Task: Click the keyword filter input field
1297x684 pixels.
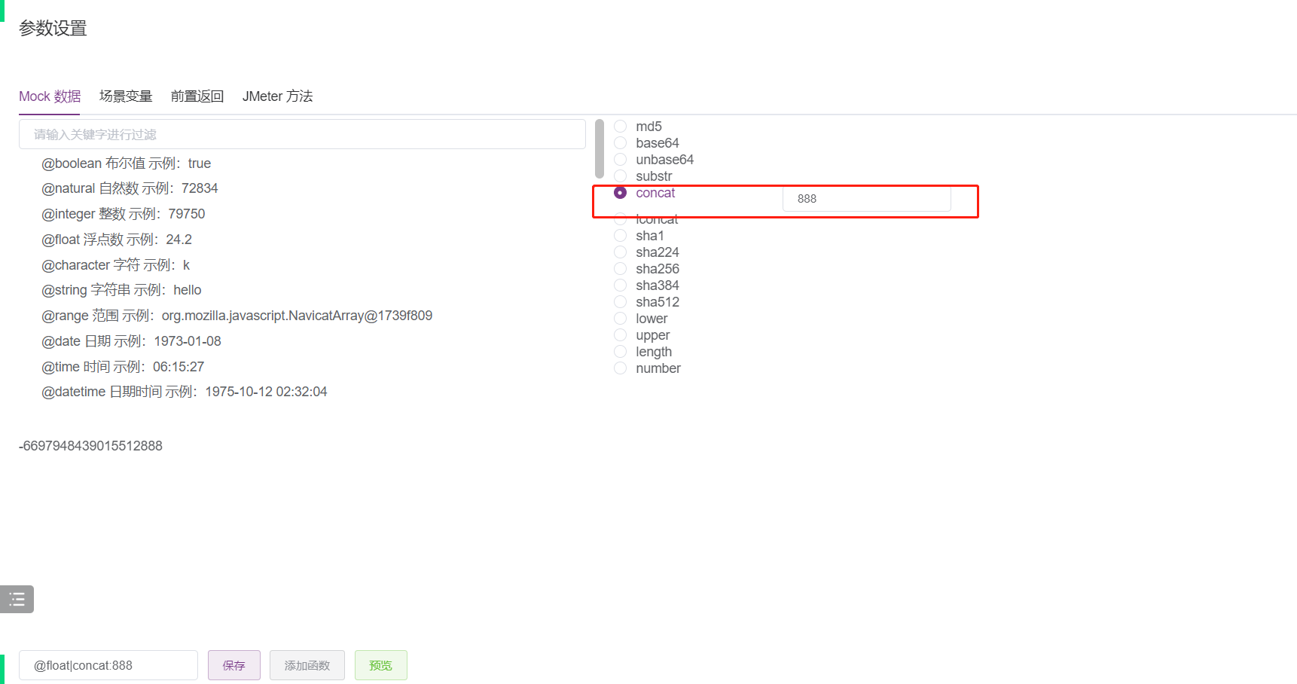Action: pos(301,134)
